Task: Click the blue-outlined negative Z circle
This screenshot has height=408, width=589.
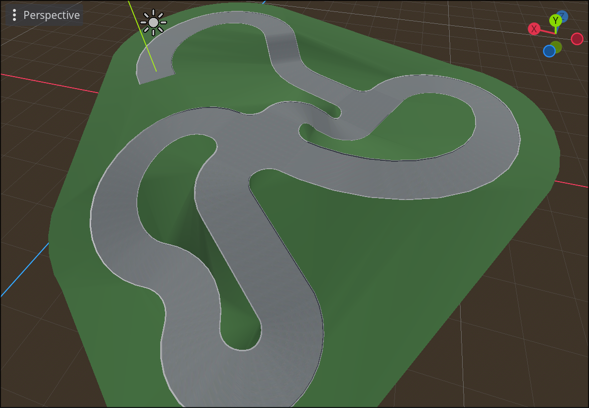Action: [549, 51]
